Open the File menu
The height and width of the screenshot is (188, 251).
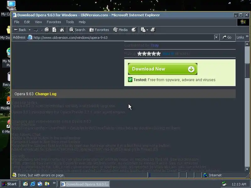click(x=17, y=22)
